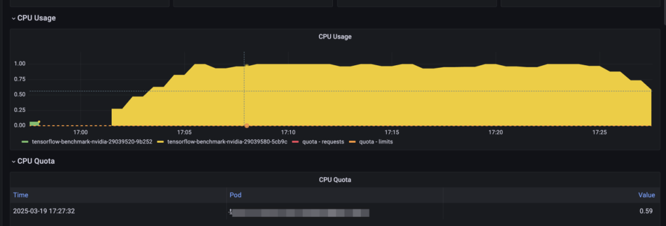Sort table by the Value column

[646, 195]
